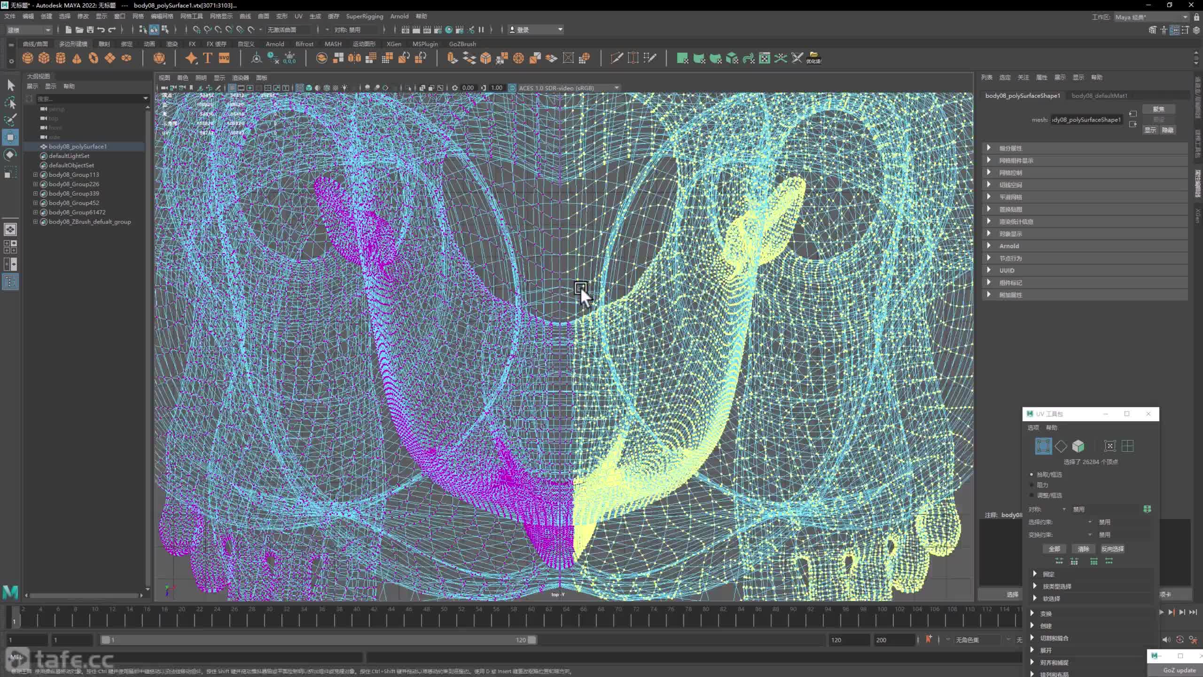This screenshot has width=1203, height=677.
Task: Switch to the MASH shelf tab
Action: [x=333, y=44]
